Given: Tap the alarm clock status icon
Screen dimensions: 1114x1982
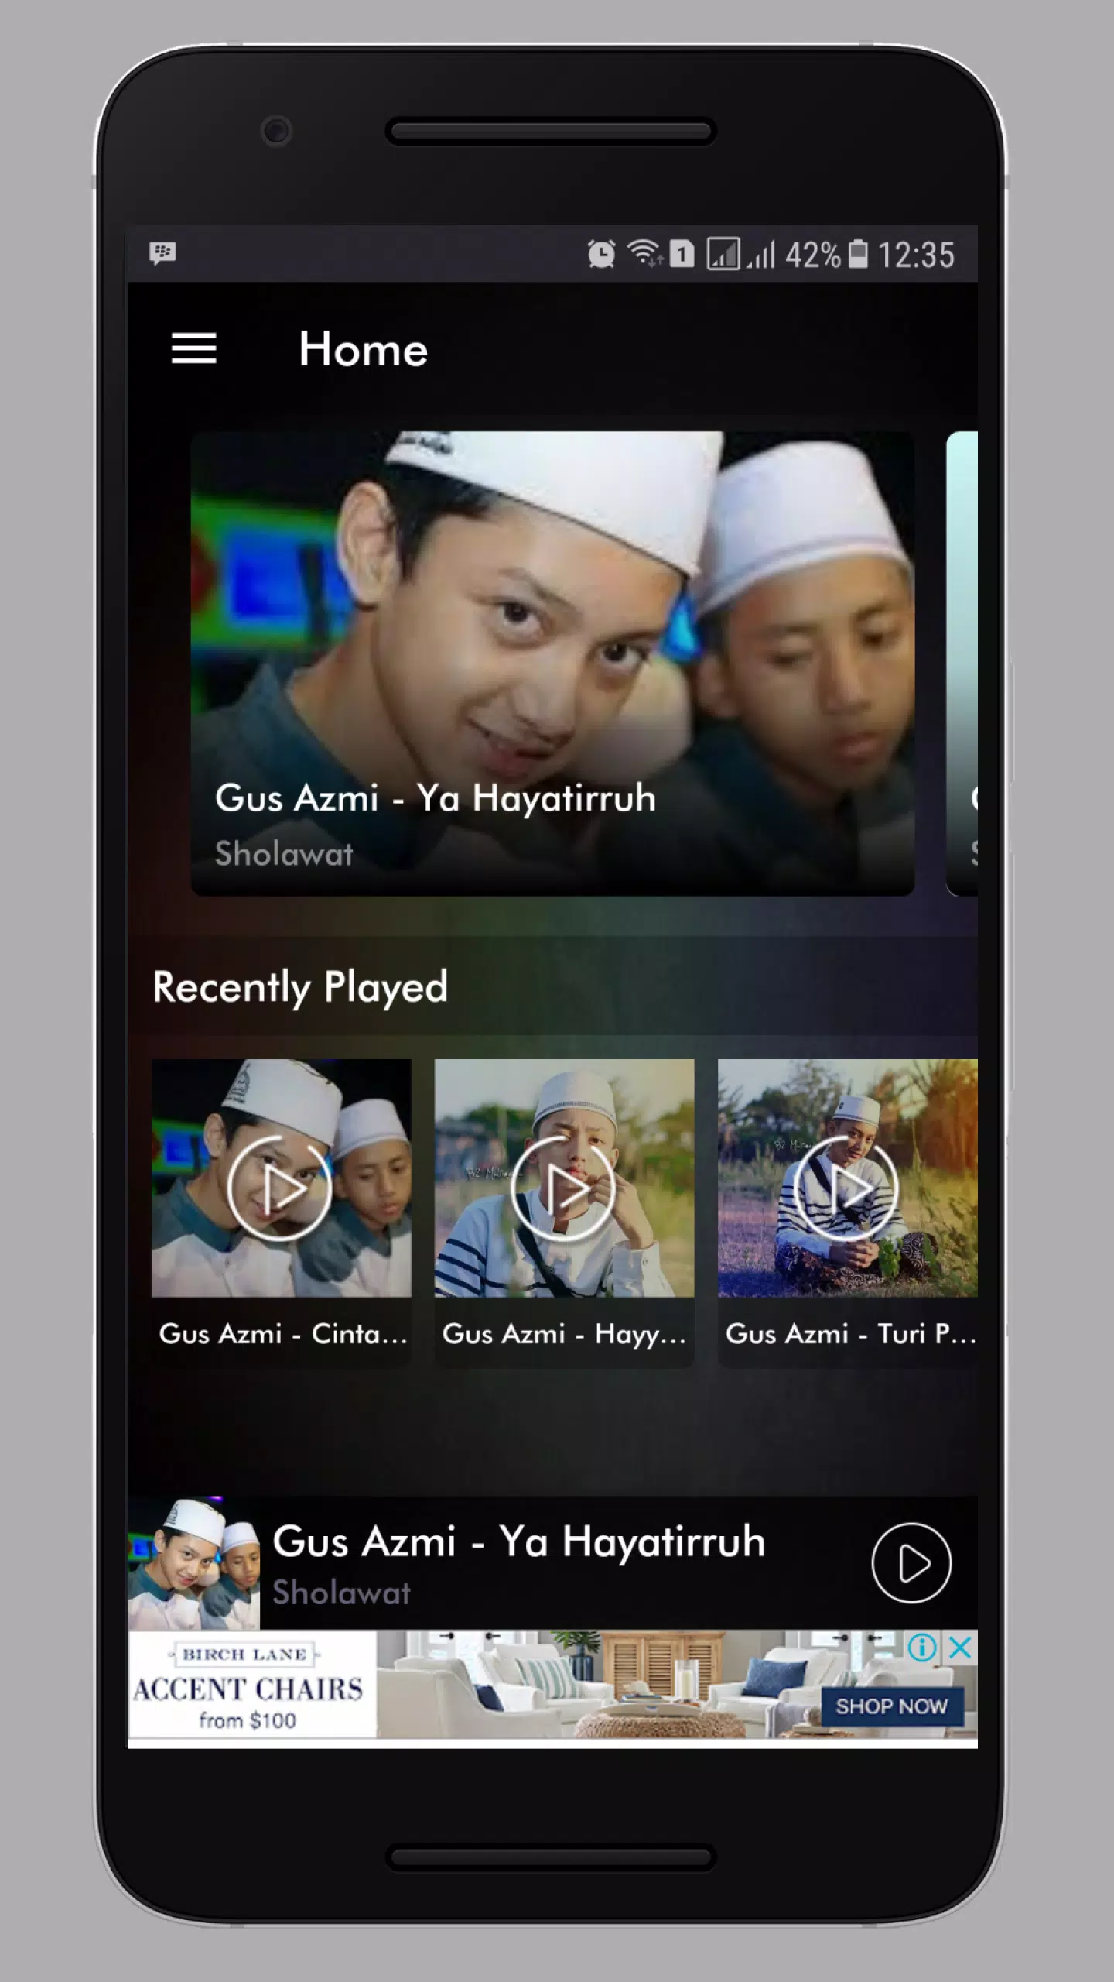Looking at the screenshot, I should (601, 254).
